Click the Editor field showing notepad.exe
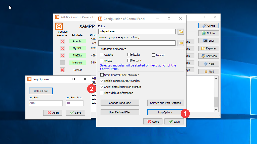 [137, 31]
